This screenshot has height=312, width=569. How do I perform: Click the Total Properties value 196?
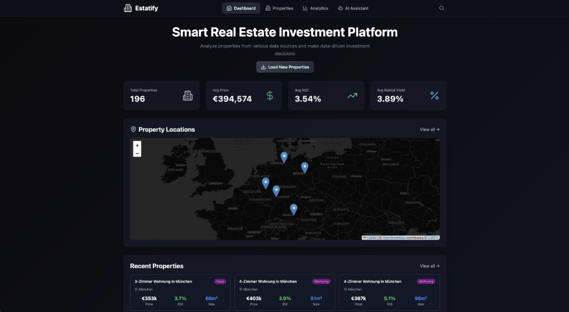[x=138, y=99]
